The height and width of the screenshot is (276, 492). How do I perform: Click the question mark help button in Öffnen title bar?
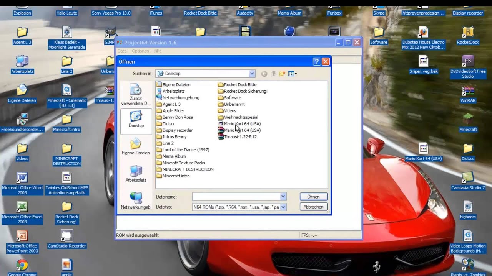click(x=317, y=61)
